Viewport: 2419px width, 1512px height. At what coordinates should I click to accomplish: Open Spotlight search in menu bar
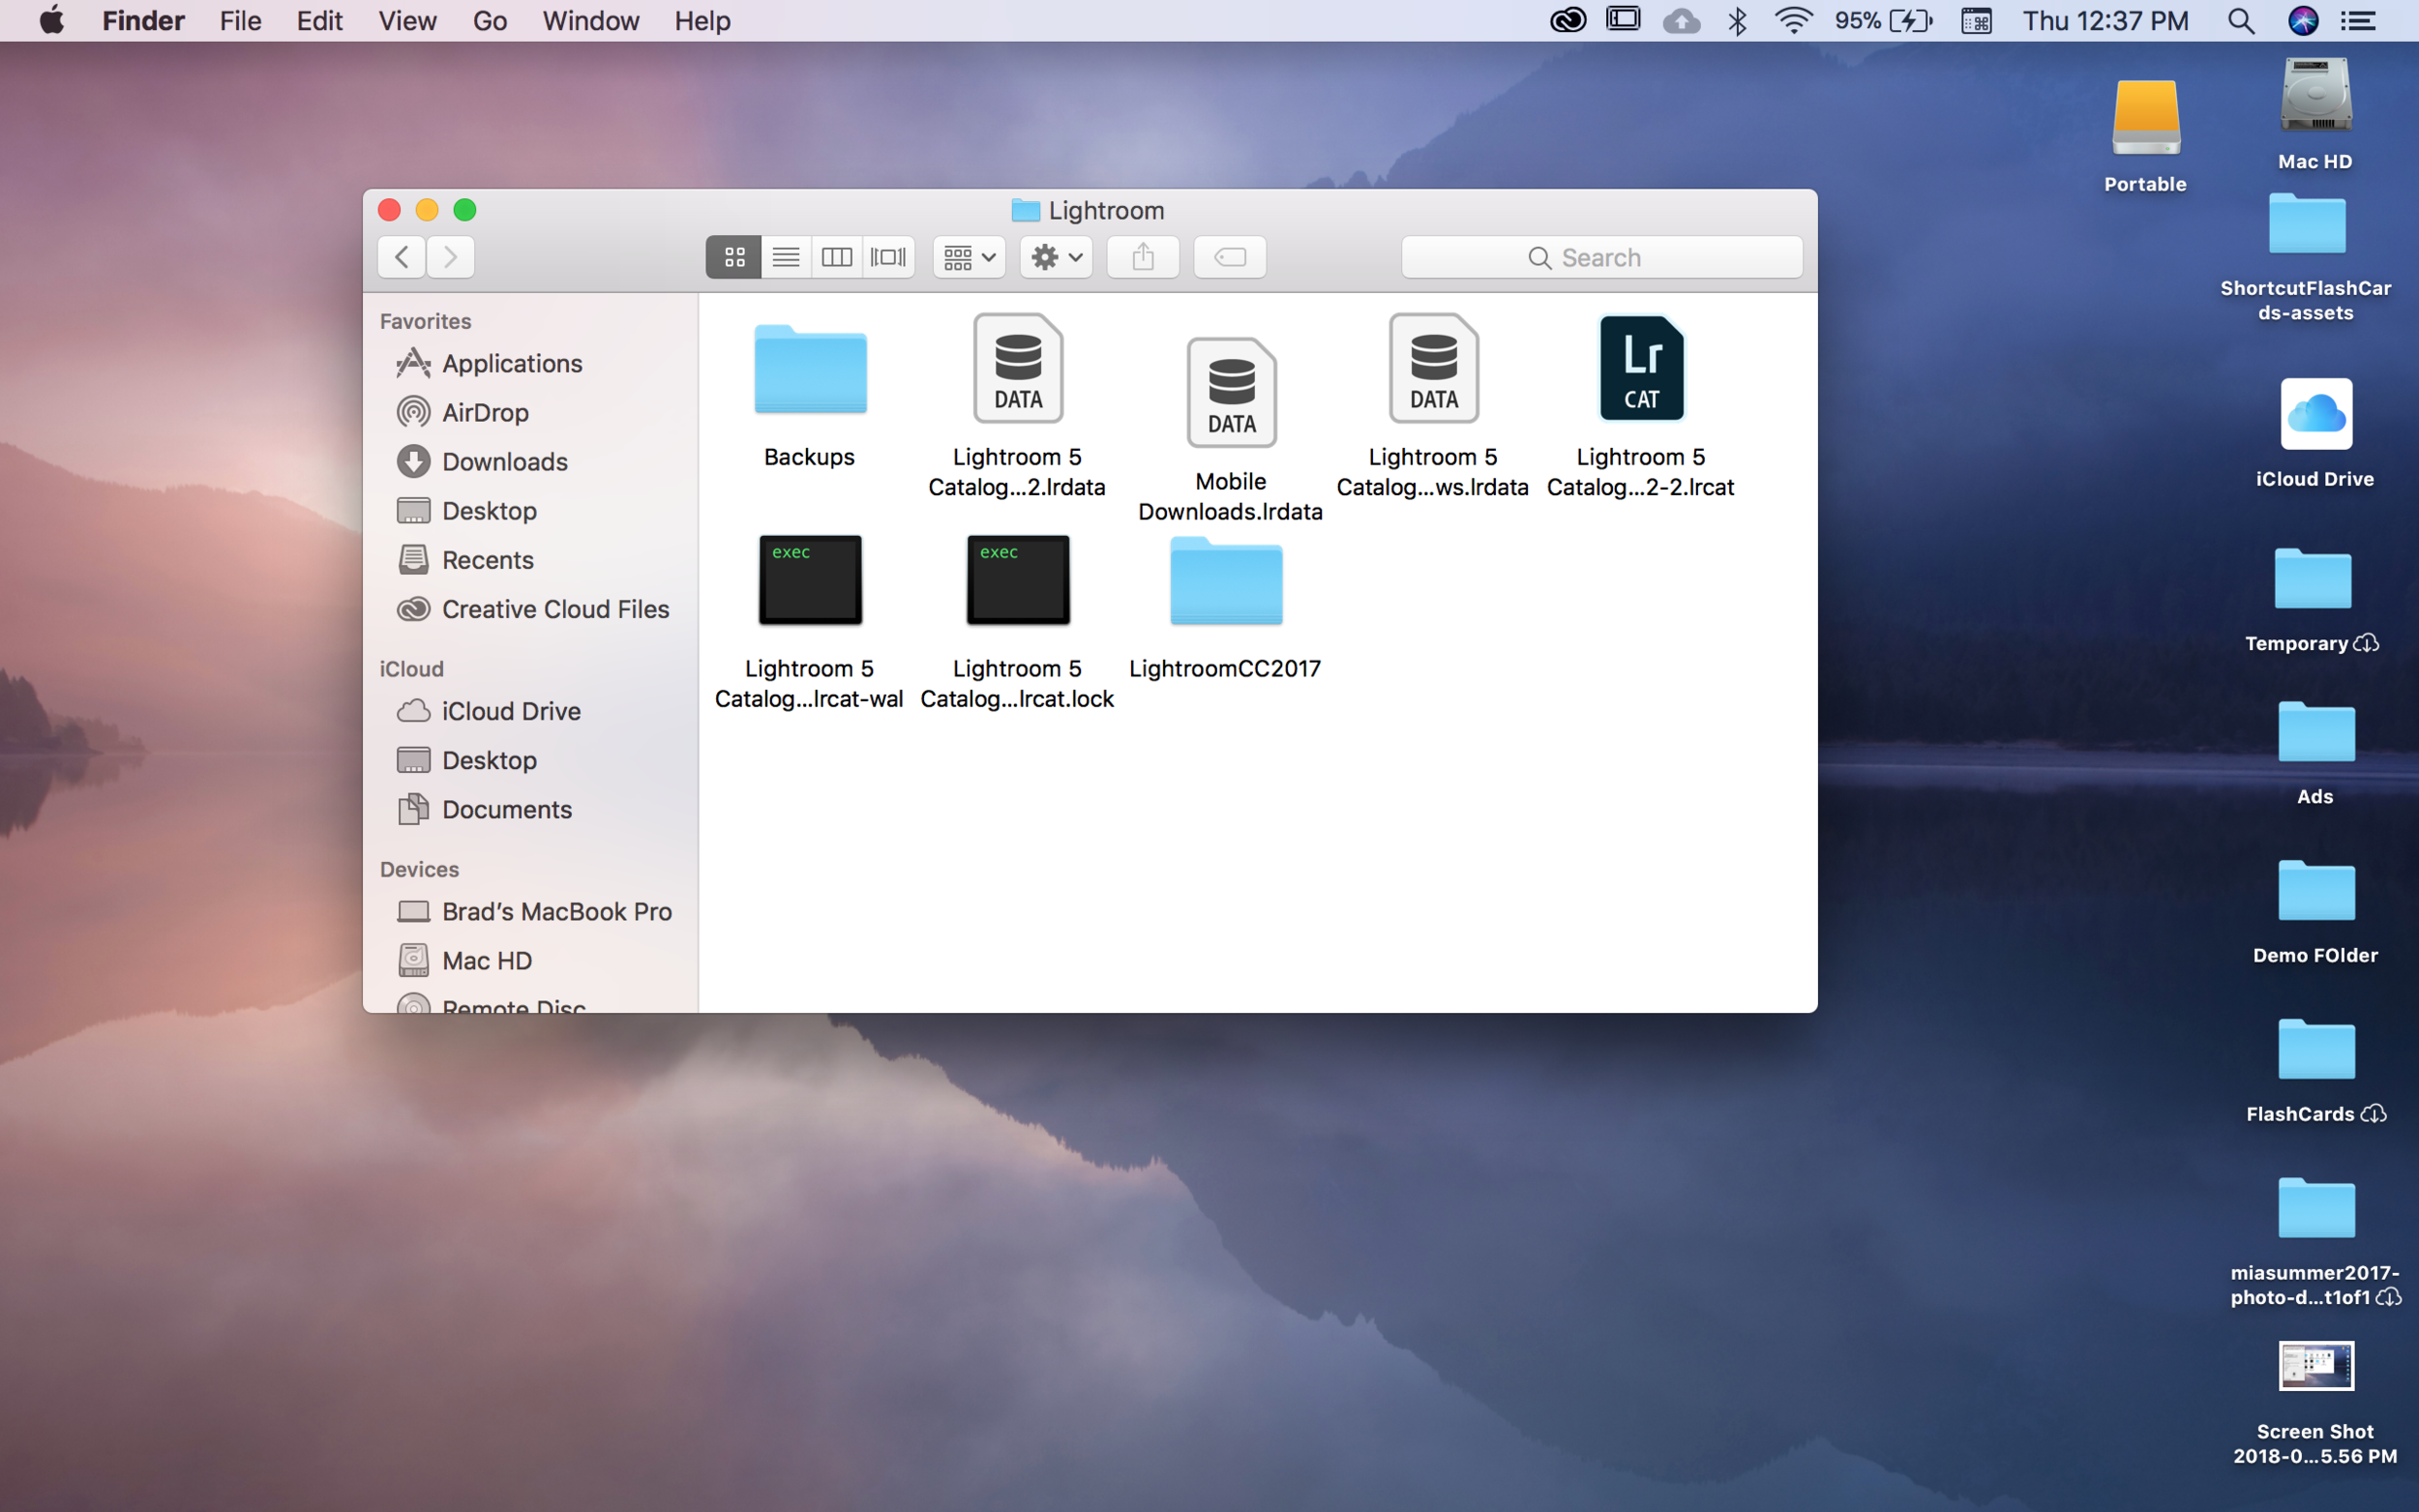2240,21
